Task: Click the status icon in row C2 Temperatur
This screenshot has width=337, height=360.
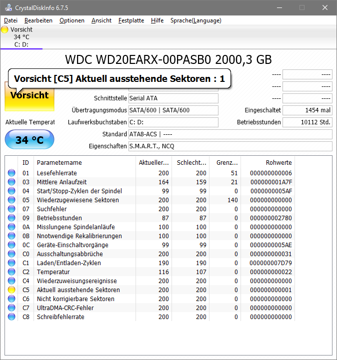Action: [x=11, y=272]
